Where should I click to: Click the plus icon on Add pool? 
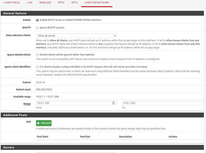click(x=39, y=123)
